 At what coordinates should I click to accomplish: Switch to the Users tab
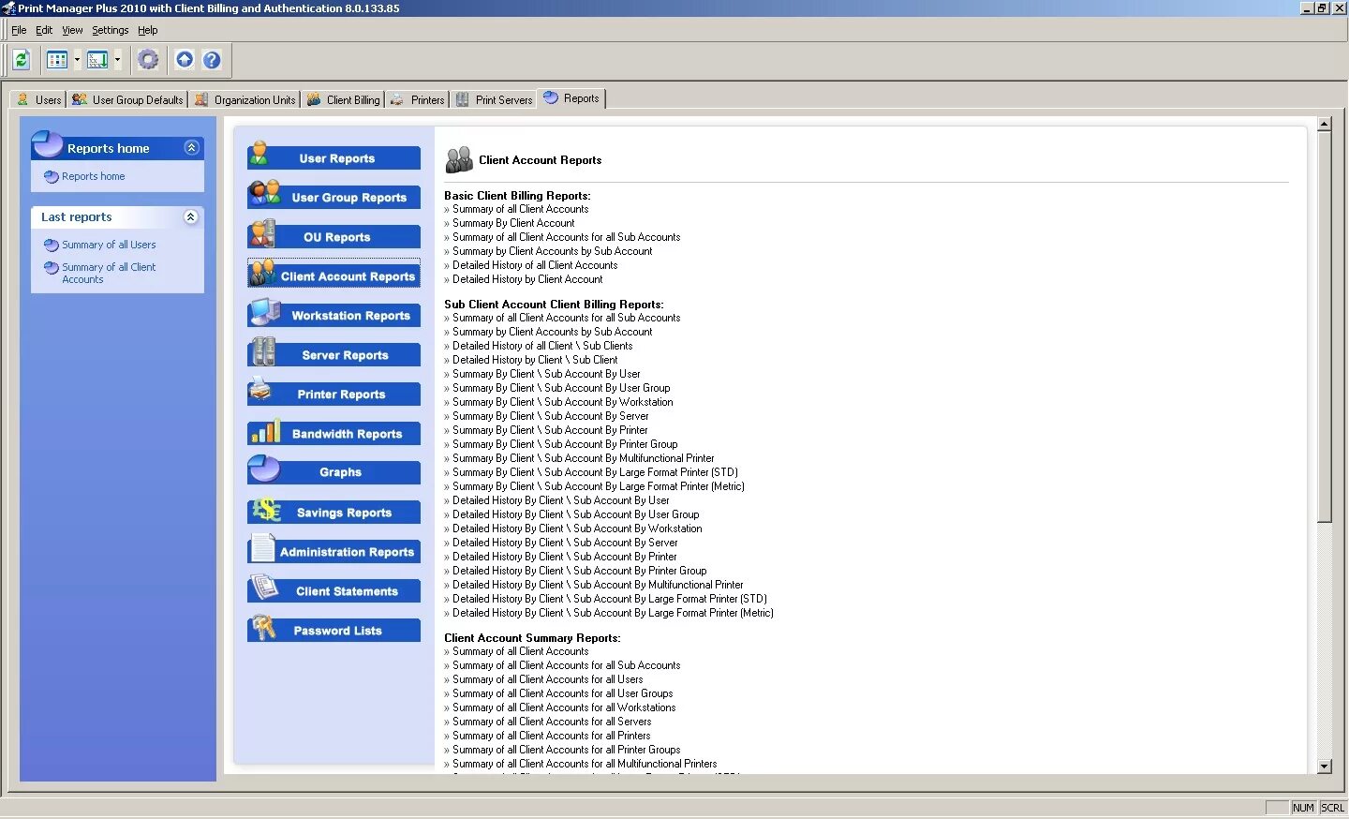point(38,99)
